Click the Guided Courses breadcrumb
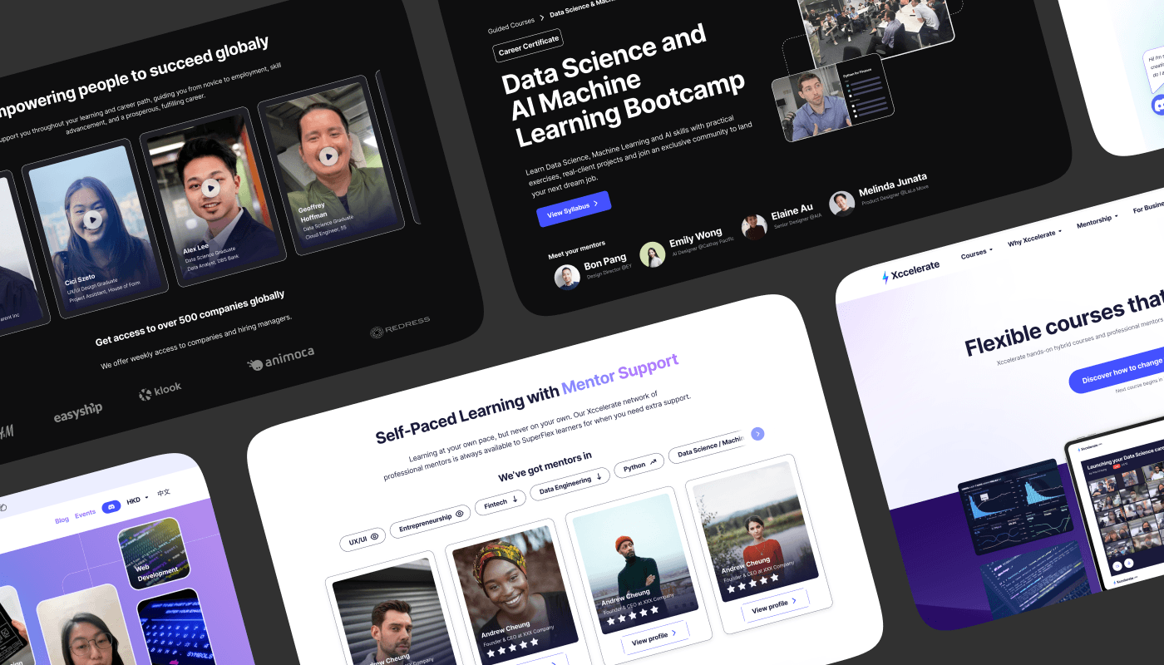1164x665 pixels. pyautogui.click(x=511, y=25)
